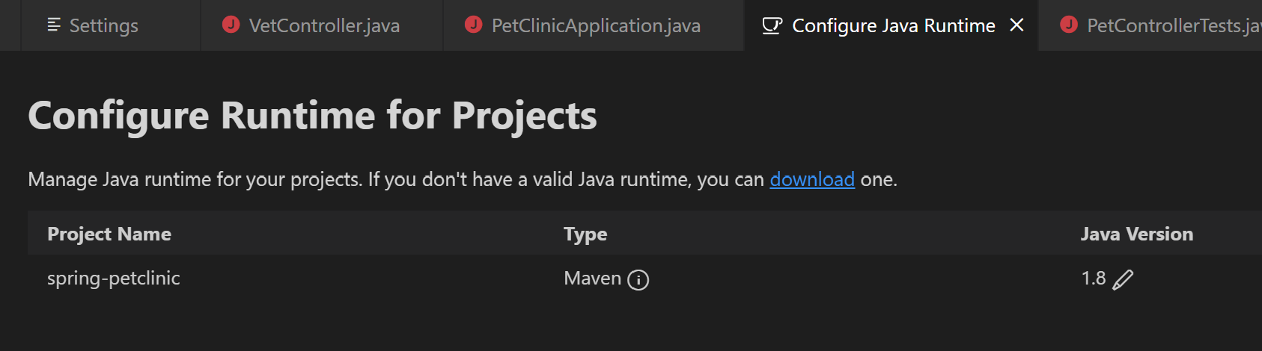Click the Maven type label

(x=592, y=279)
